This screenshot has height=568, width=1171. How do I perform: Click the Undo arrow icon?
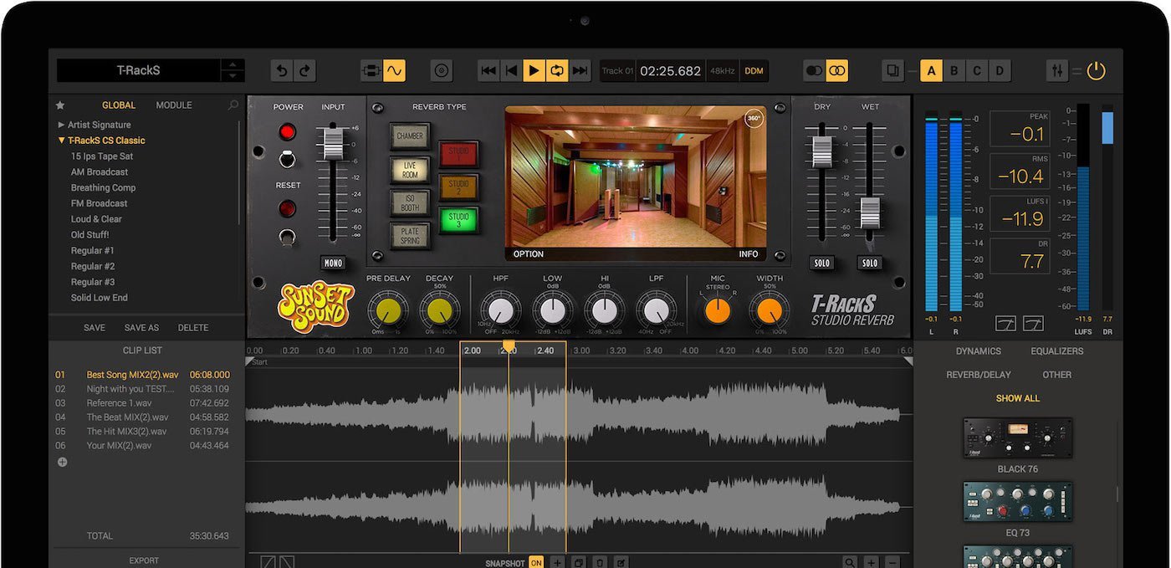click(x=281, y=71)
